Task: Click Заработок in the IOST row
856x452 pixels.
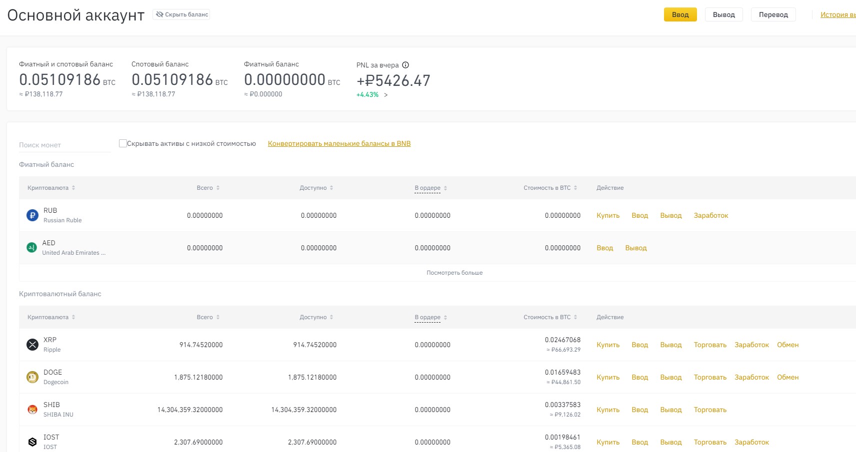Action: coord(751,442)
